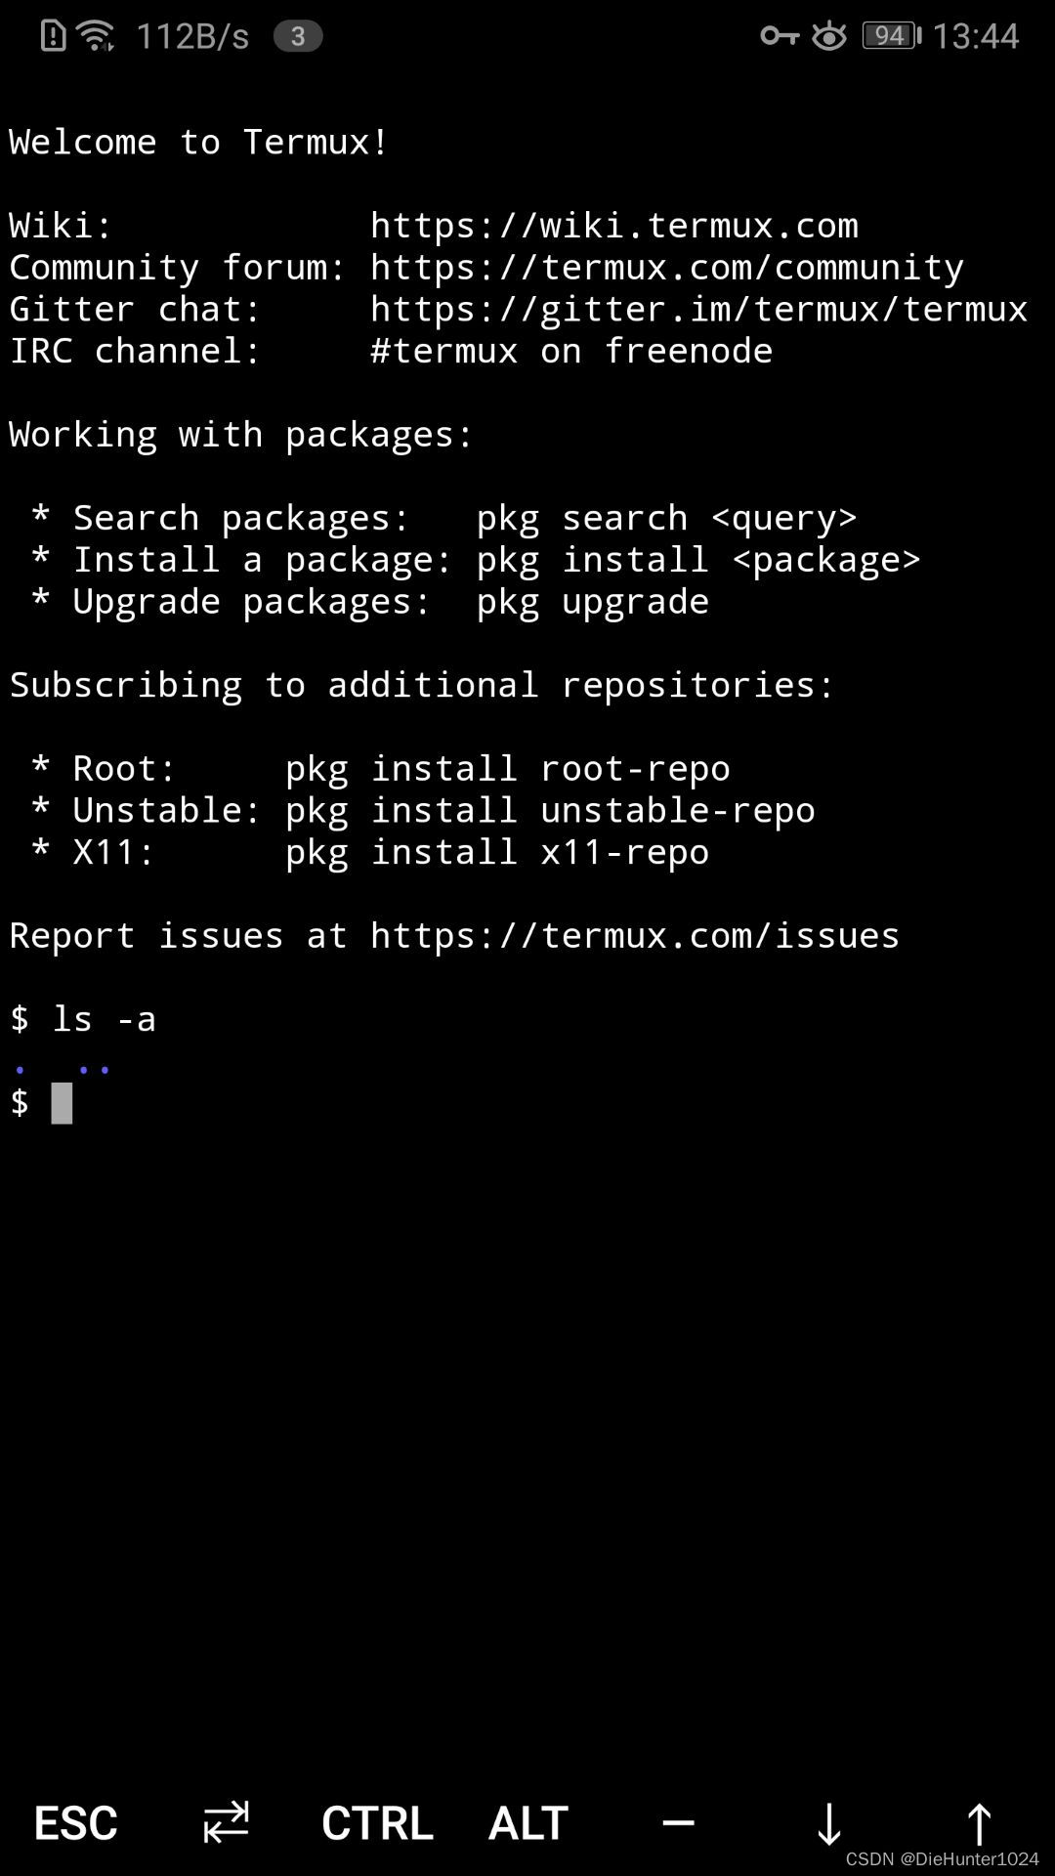1055x1876 pixels.
Task: Tap the notification count badge 3
Action: pos(298,36)
